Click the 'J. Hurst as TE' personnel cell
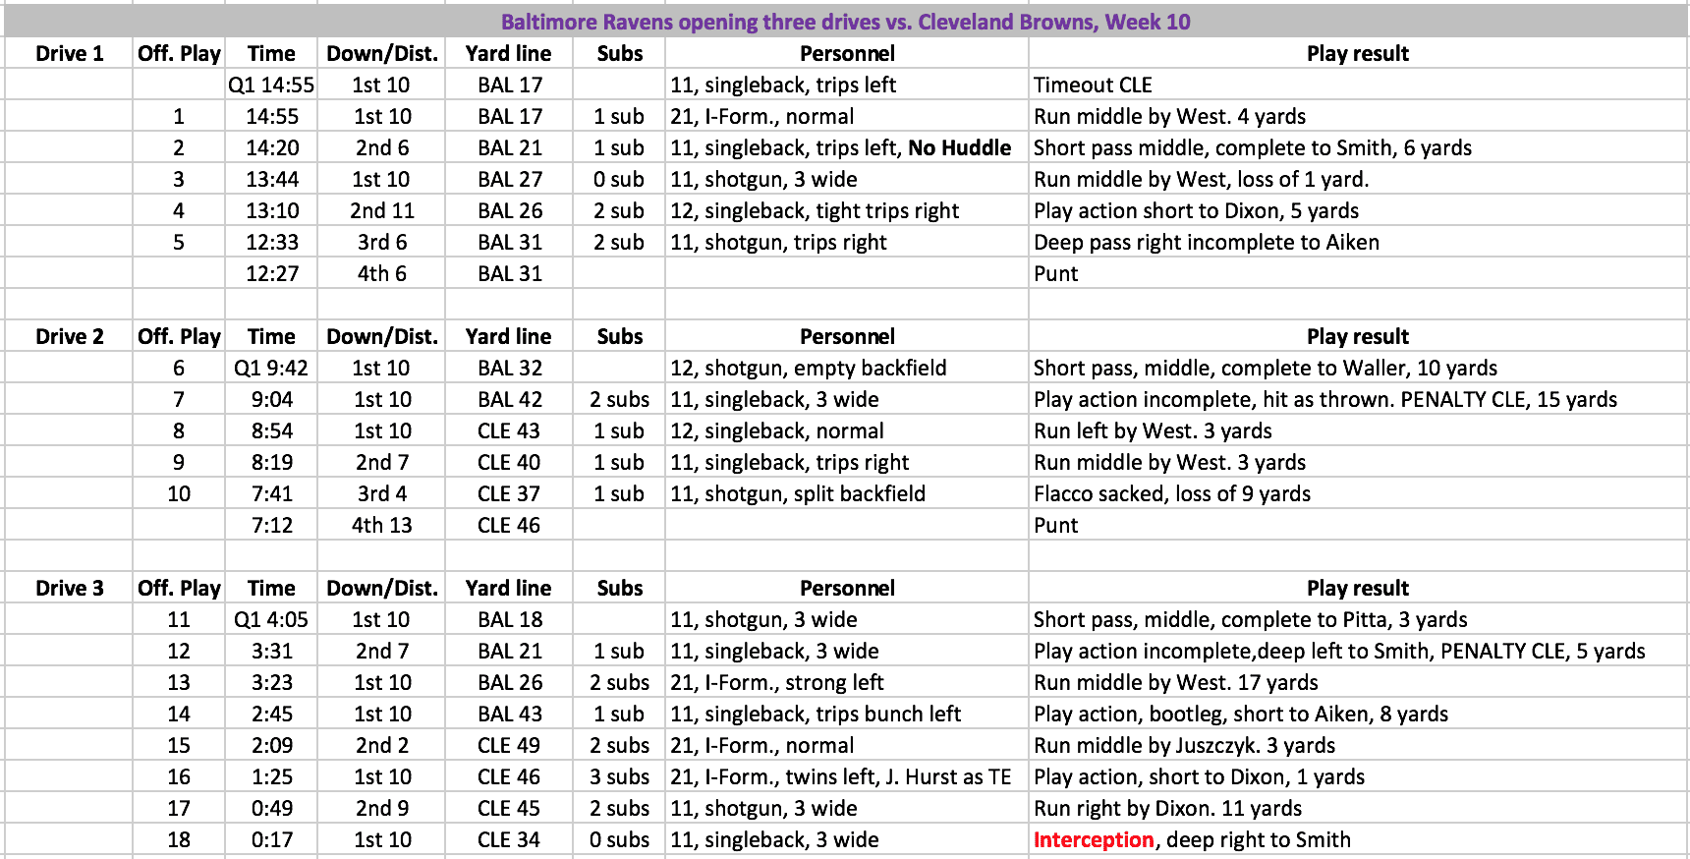Image resolution: width=1690 pixels, height=859 pixels. [x=847, y=776]
